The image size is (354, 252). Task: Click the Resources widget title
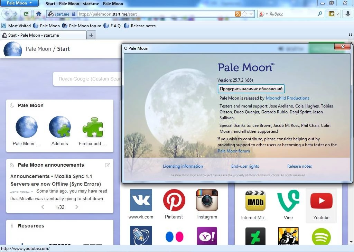[x=31, y=226]
